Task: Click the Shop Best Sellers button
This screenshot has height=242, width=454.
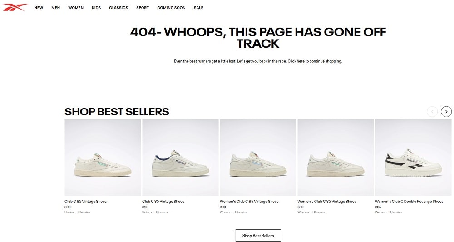Action: [x=258, y=235]
